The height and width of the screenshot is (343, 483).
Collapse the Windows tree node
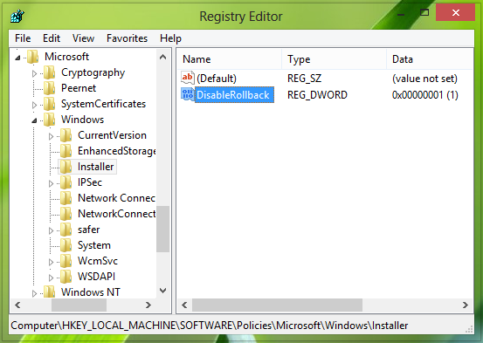(x=35, y=120)
